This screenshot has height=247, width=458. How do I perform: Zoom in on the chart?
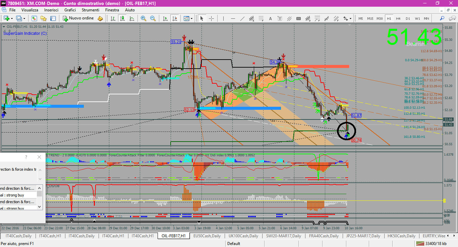pos(144,18)
